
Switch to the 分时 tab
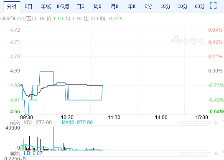12,7
